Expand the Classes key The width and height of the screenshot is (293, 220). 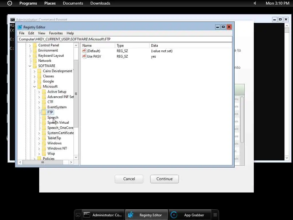pyautogui.click(x=34, y=76)
